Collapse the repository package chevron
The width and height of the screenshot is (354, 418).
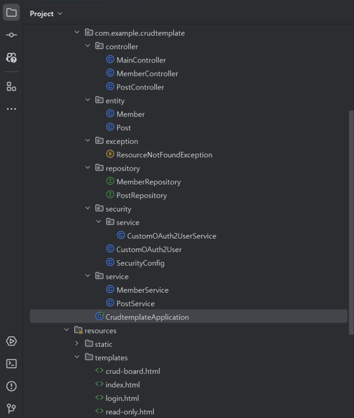(x=87, y=167)
